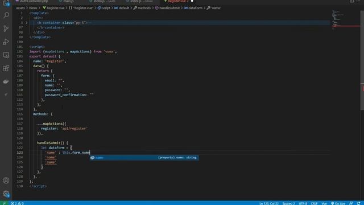364x205 pixels.
Task: Click 'let dataForm = {' line
Action: [57, 147]
